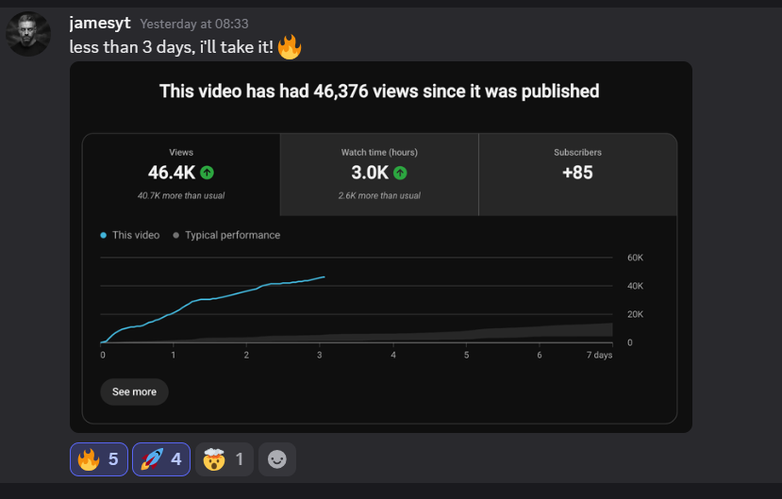Click the 'This video' legend dot
This screenshot has width=782, height=499.
(x=103, y=235)
